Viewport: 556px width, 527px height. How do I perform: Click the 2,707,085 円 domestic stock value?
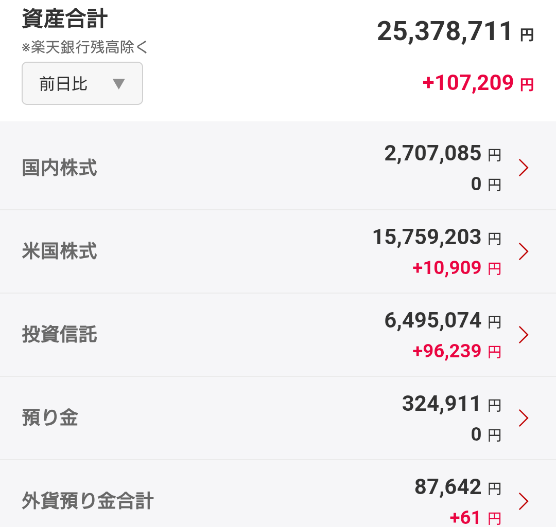click(443, 153)
